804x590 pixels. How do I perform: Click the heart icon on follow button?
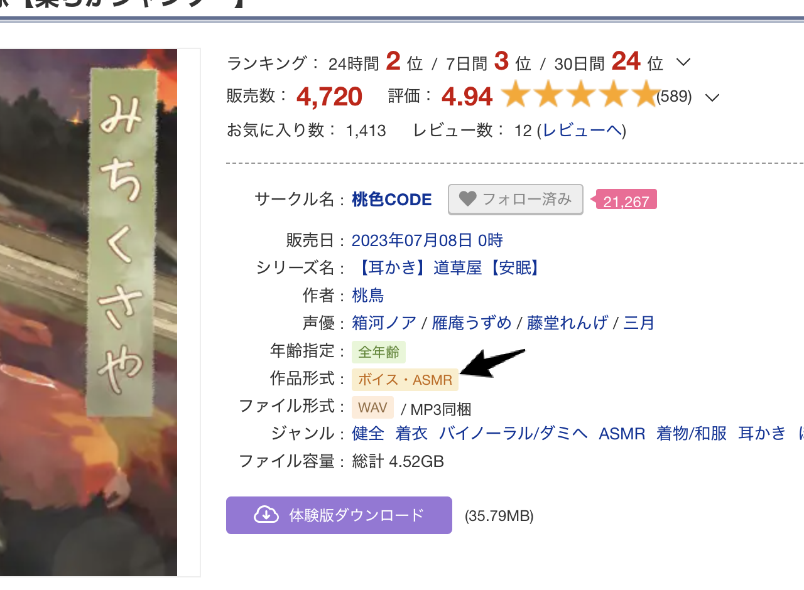468,199
